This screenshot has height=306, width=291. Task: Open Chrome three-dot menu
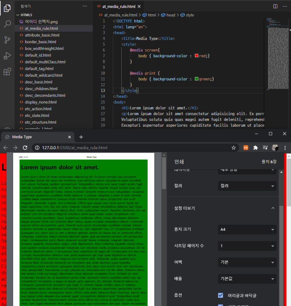point(285,148)
